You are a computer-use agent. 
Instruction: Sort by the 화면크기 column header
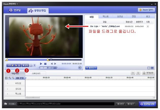tap(139, 22)
